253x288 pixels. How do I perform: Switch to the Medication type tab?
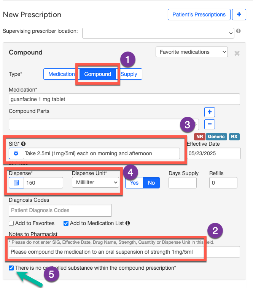tap(61, 74)
